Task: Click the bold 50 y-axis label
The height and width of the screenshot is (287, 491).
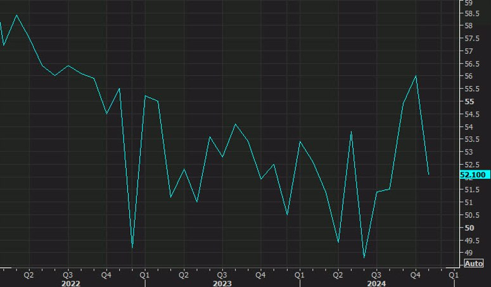Action: (x=469, y=228)
